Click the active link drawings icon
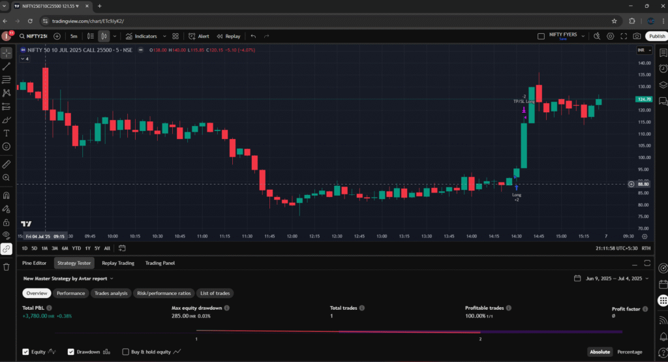 pyautogui.click(x=7, y=249)
